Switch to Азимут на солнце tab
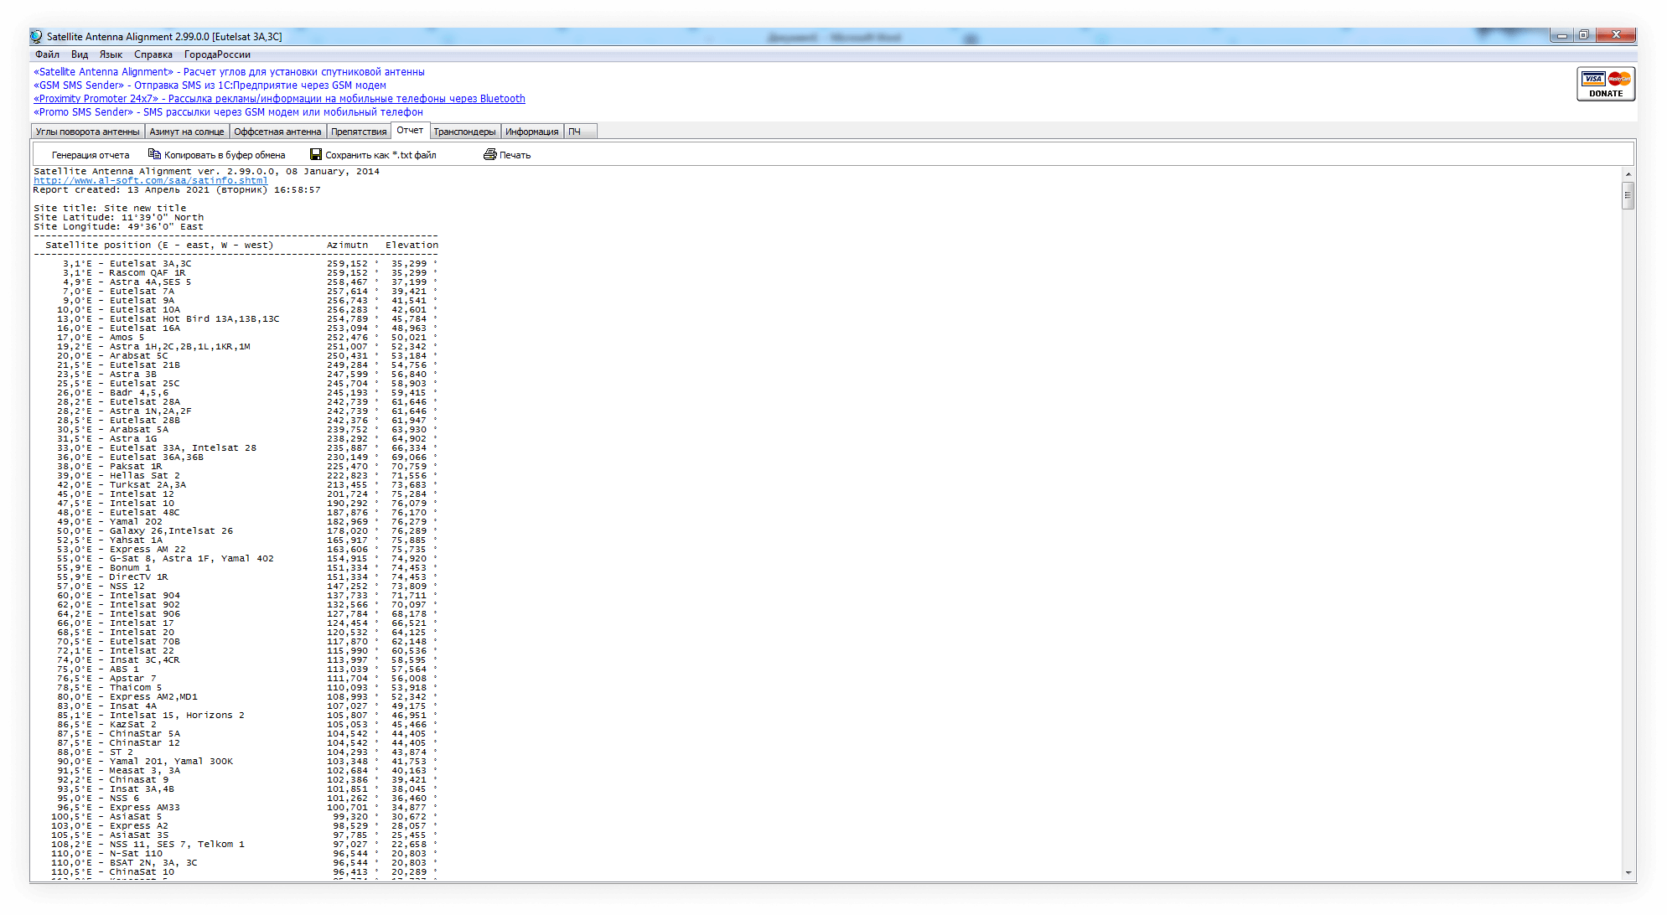The image size is (1667, 915). 186,132
